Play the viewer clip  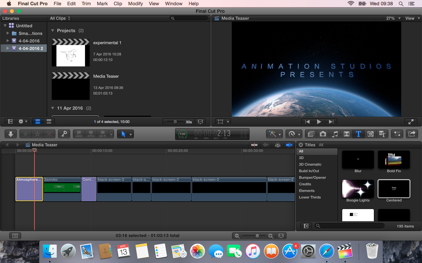[x=319, y=122]
